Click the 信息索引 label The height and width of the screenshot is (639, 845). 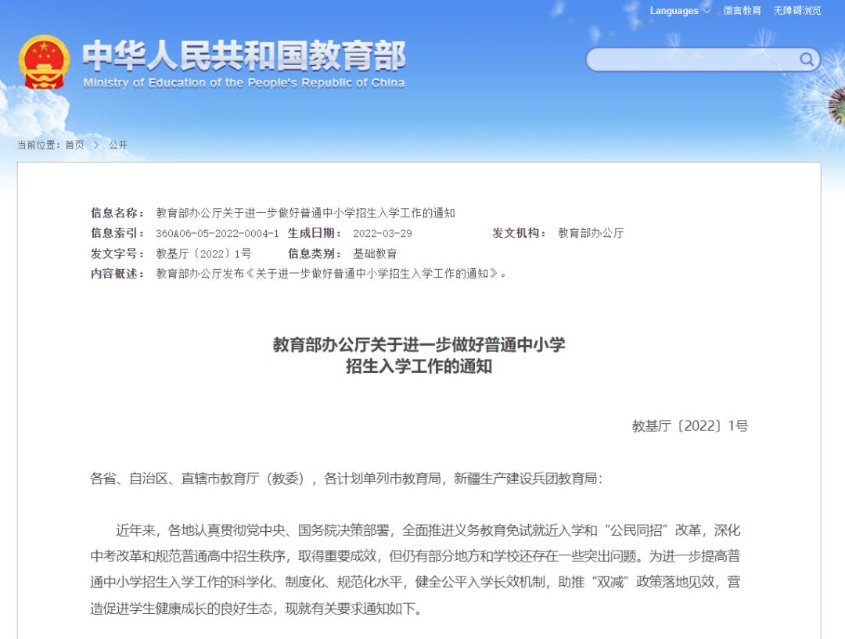[117, 233]
